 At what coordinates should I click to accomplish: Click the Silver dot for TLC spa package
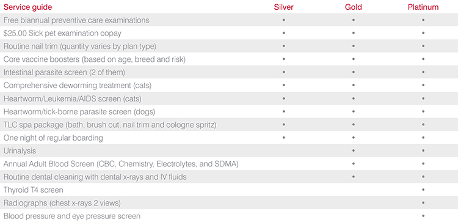point(283,124)
